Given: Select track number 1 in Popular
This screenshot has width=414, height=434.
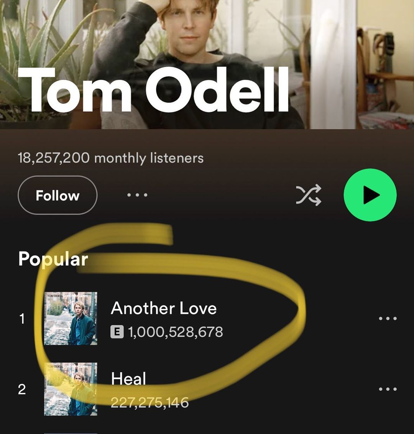Looking at the screenshot, I should coord(22,319).
